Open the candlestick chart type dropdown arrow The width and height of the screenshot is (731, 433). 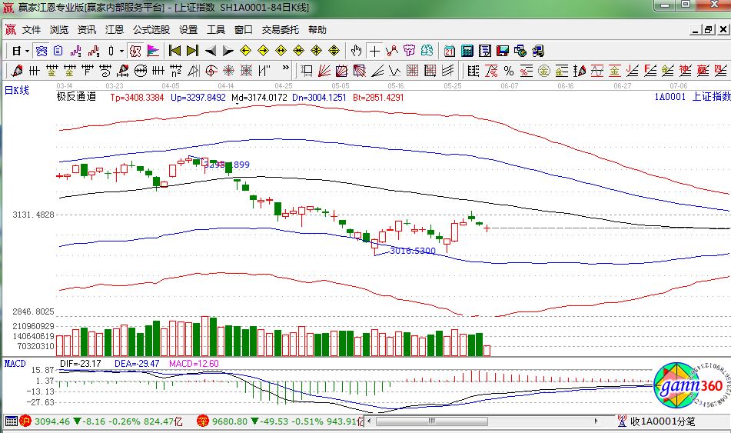pos(121,51)
